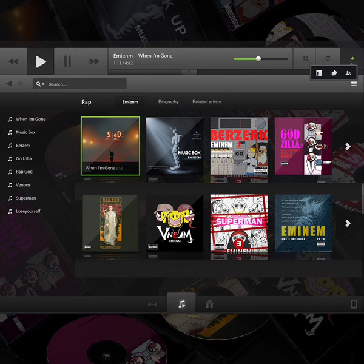Go forward with the right navigation arrow

(x=21, y=83)
